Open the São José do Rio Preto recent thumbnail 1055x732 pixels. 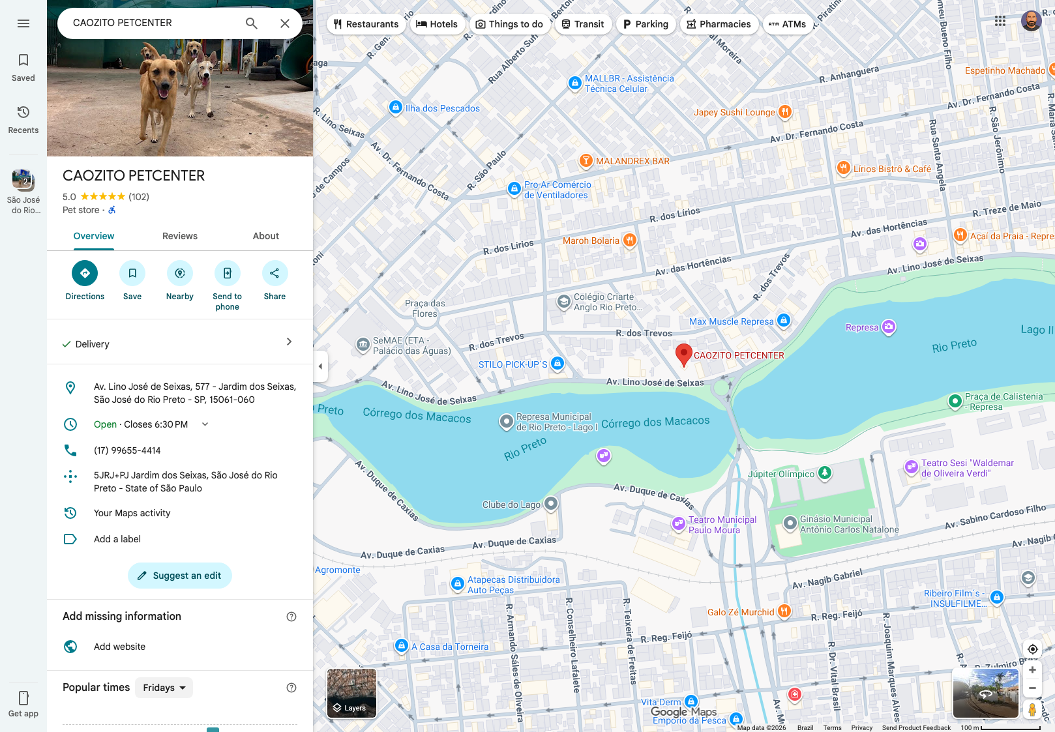click(23, 192)
